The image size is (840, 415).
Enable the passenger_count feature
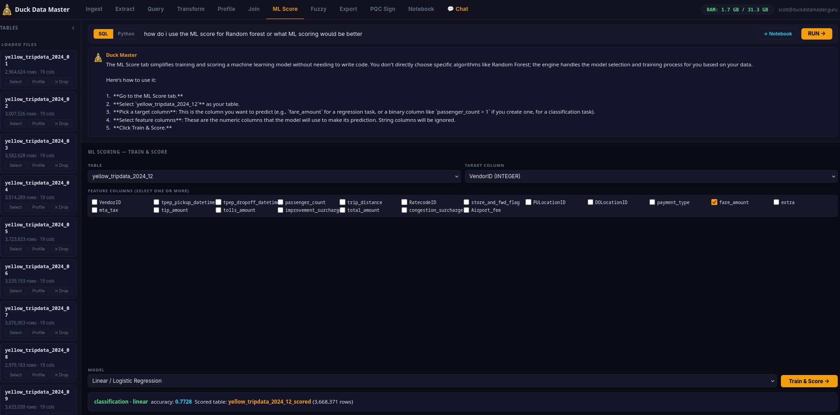[280, 202]
